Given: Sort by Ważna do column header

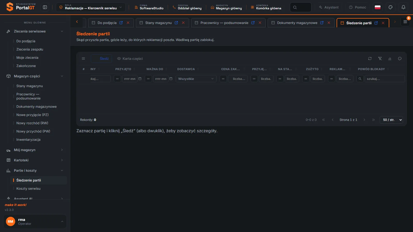Looking at the screenshot, I should (x=155, y=69).
